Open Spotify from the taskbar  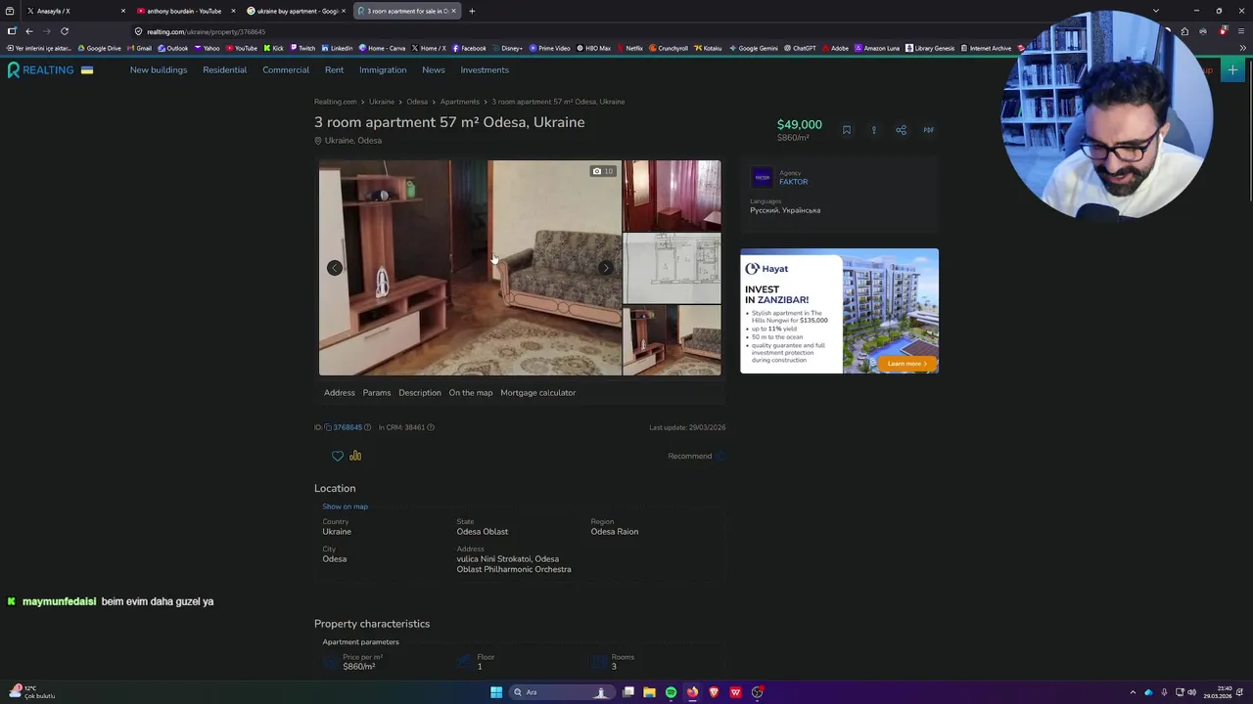[671, 692]
